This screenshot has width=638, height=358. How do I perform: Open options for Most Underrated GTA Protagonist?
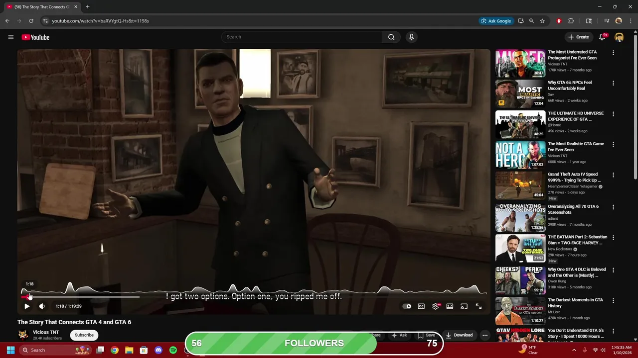pos(613,53)
